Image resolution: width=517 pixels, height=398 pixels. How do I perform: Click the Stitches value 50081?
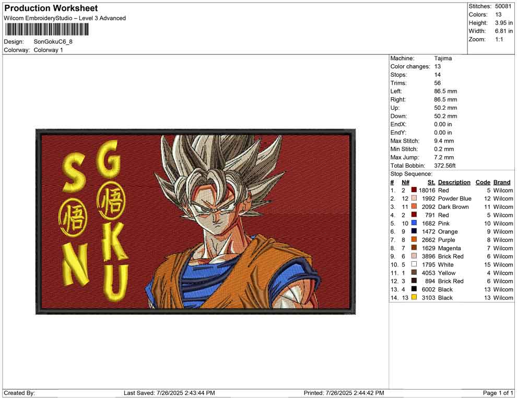(x=503, y=6)
